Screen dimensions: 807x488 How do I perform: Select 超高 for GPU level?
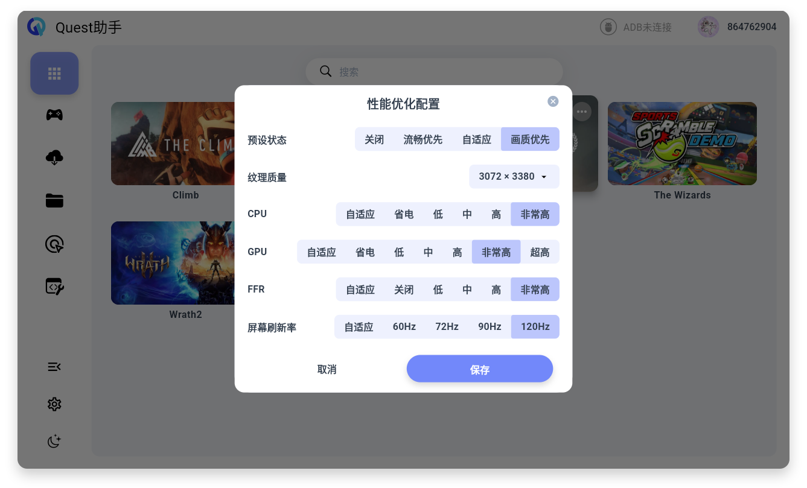click(x=540, y=252)
